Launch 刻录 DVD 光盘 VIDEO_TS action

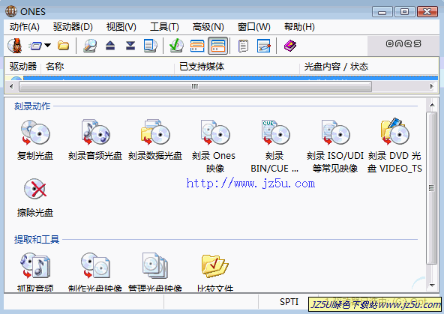(x=394, y=146)
